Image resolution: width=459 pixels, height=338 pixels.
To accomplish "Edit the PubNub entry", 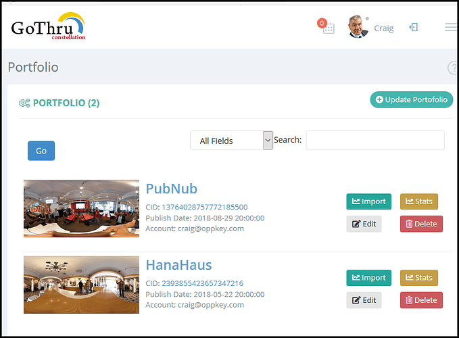I will click(x=364, y=224).
